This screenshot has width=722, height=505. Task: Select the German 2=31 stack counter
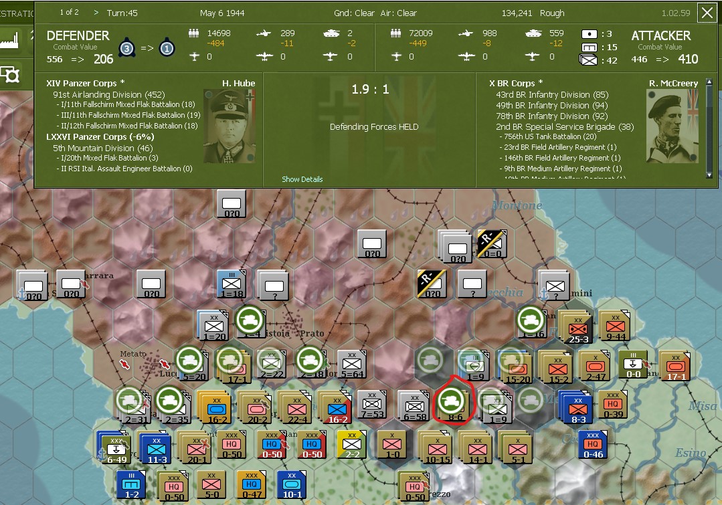pos(135,408)
